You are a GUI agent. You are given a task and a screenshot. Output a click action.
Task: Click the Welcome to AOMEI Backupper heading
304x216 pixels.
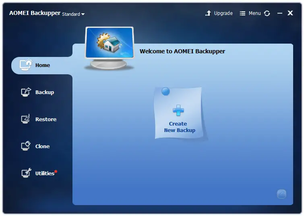[182, 51]
